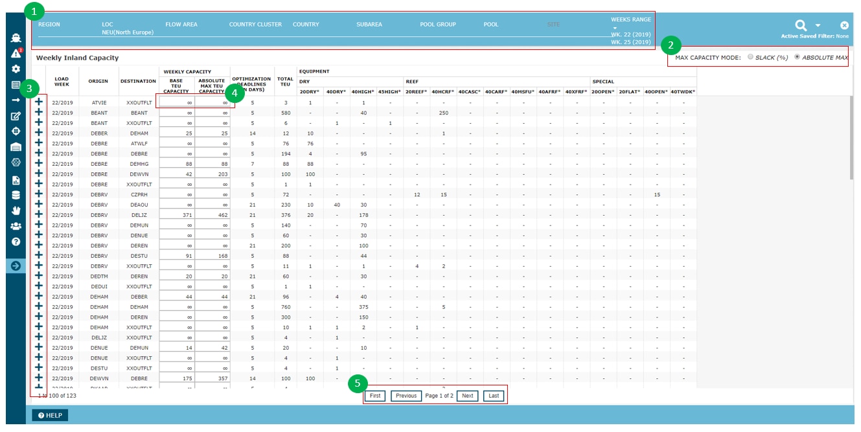The height and width of the screenshot is (432, 861).
Task: Click the magnifier search filter icon
Action: pos(801,25)
